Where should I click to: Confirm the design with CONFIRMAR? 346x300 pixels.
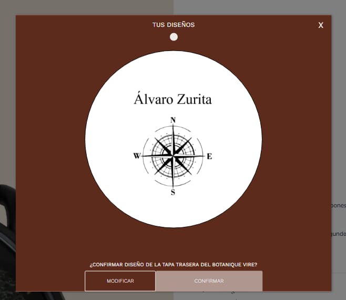[x=209, y=281]
